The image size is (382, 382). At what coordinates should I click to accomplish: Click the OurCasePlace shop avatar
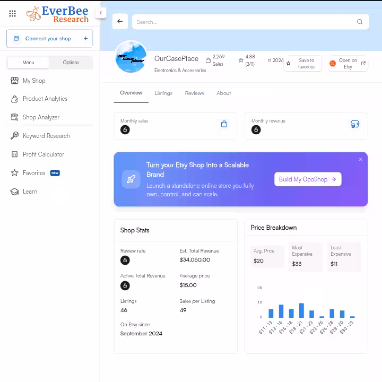(131, 57)
